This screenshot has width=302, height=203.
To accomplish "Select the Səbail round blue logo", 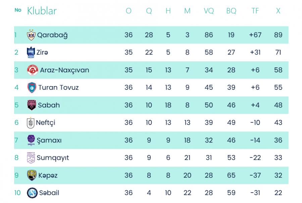I will pyautogui.click(x=32, y=193).
